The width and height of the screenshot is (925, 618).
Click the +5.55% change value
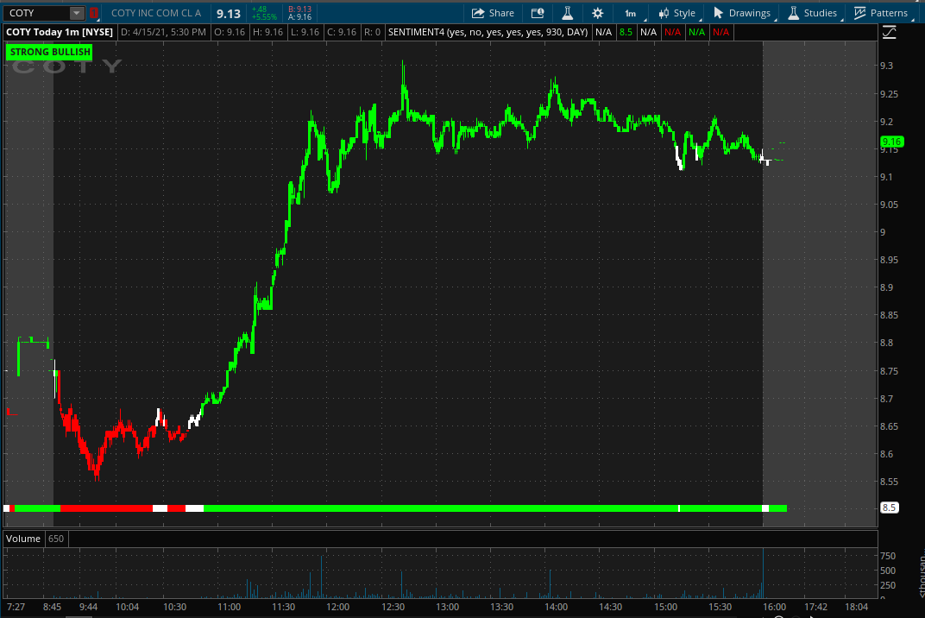click(264, 17)
